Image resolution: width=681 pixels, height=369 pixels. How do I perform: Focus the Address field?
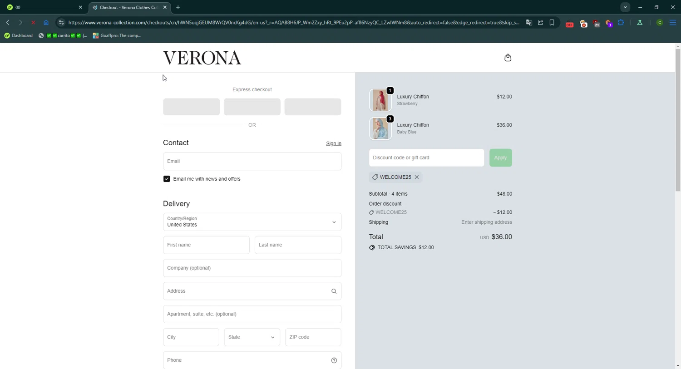252,291
